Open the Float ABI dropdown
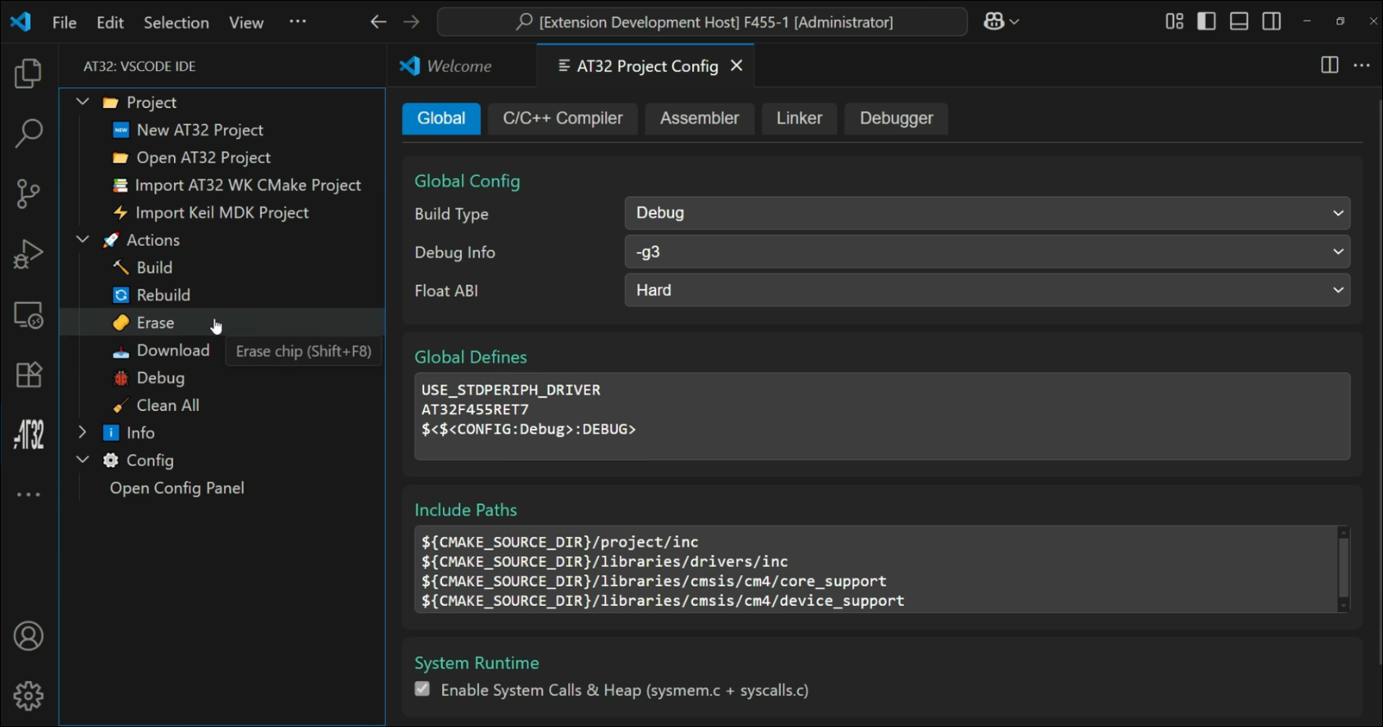The width and height of the screenshot is (1383, 727). tap(987, 290)
